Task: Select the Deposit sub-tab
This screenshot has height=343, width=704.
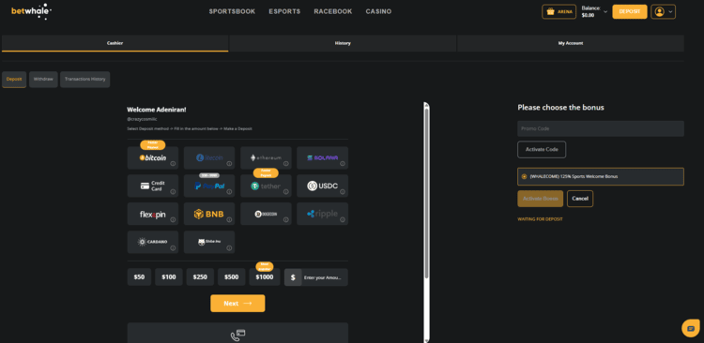Action: tap(14, 80)
